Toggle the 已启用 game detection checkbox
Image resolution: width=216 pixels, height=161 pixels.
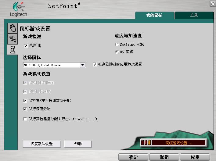click(26, 46)
